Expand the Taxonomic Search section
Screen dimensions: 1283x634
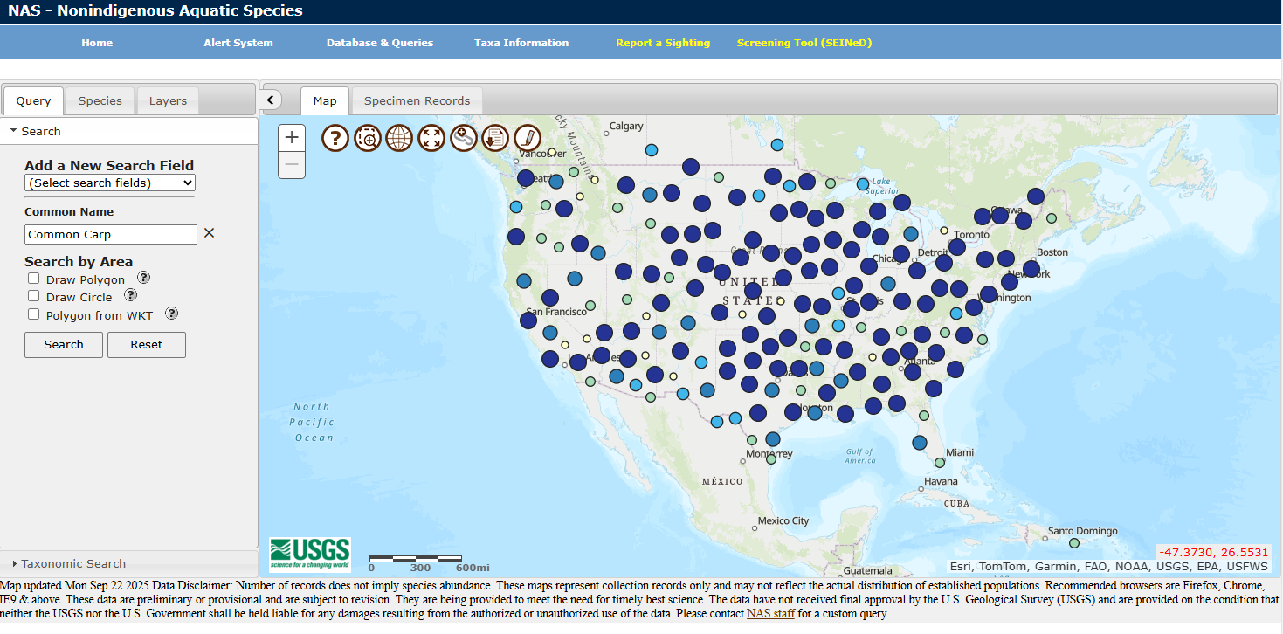73,563
